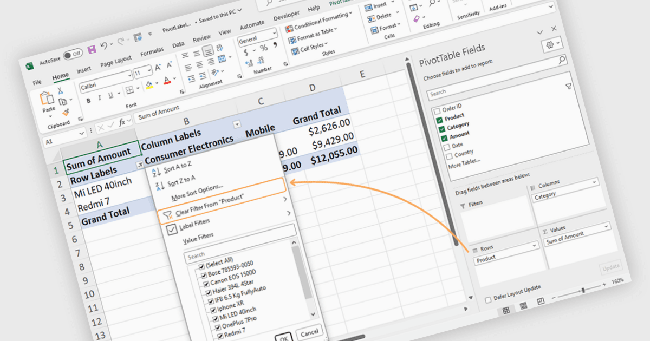Open the Column Labels filter dropdown arrow
Viewport: 650px width, 341px height.
(237, 124)
